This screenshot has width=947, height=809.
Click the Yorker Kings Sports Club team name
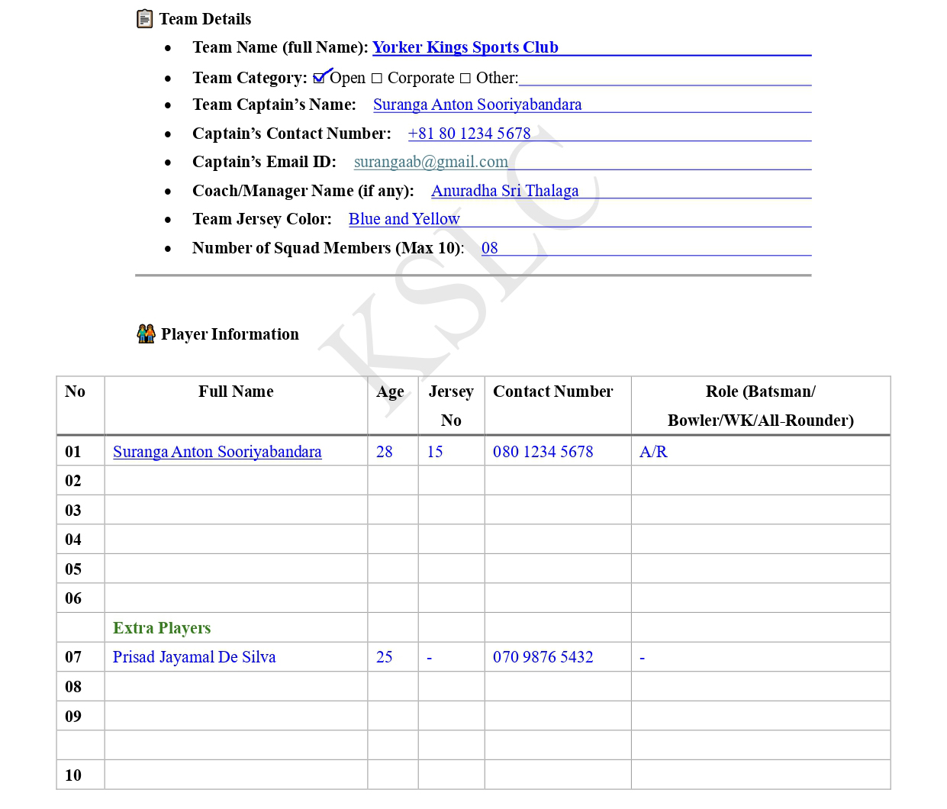click(465, 47)
